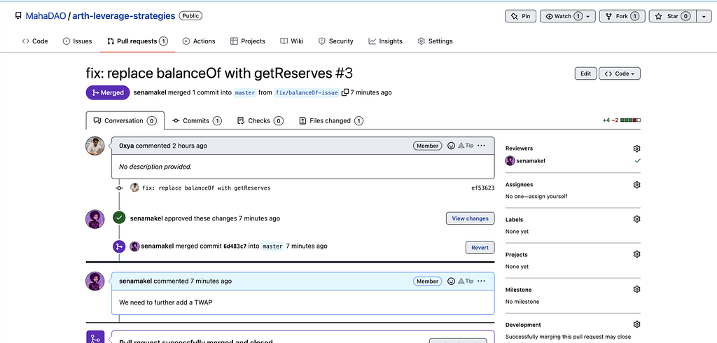Viewport: 717px width, 343px height.
Task: Add emoji reaction to 0xya's comment
Action: [x=452, y=146]
